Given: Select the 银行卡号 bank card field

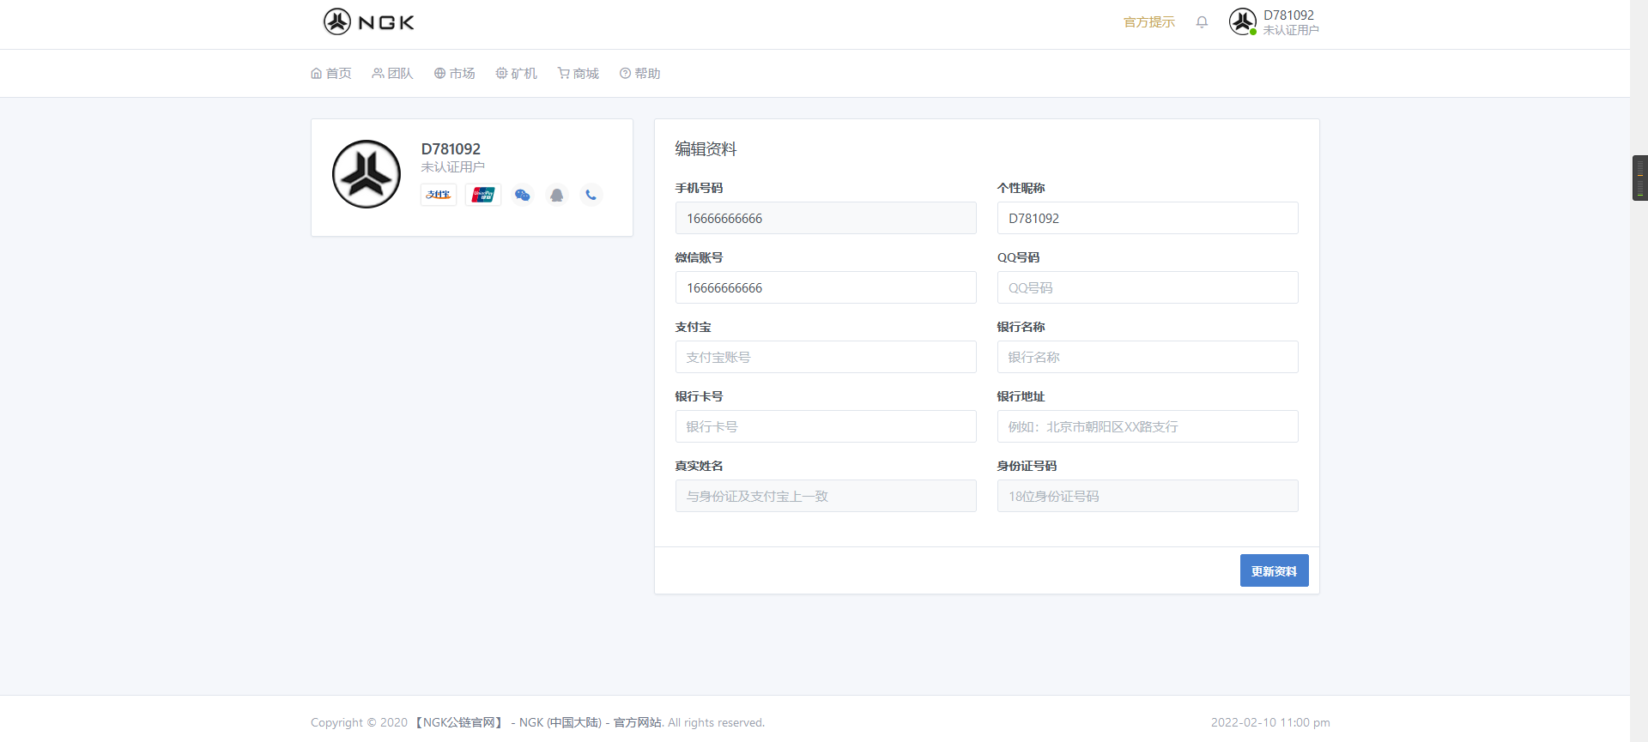Looking at the screenshot, I should click(825, 426).
